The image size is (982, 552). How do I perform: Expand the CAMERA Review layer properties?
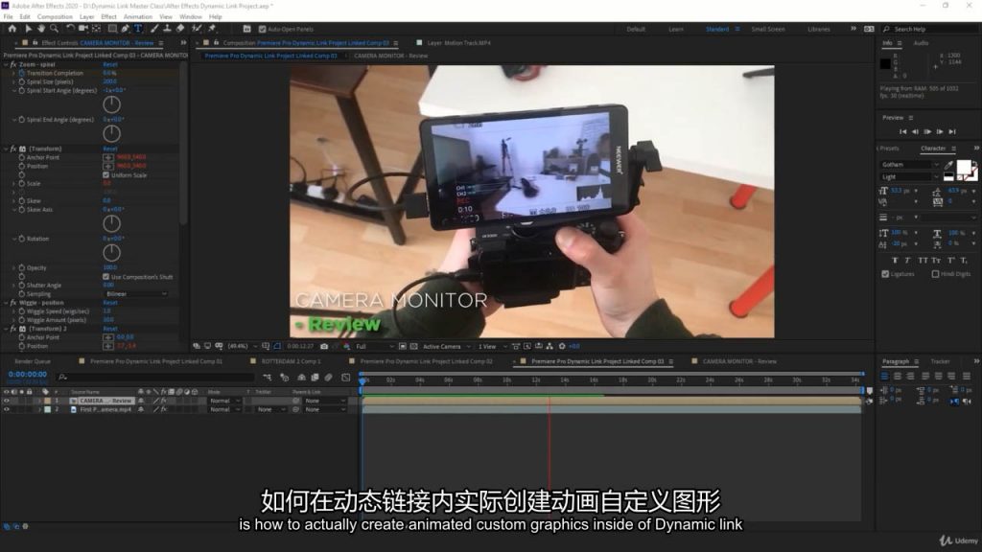(40, 401)
